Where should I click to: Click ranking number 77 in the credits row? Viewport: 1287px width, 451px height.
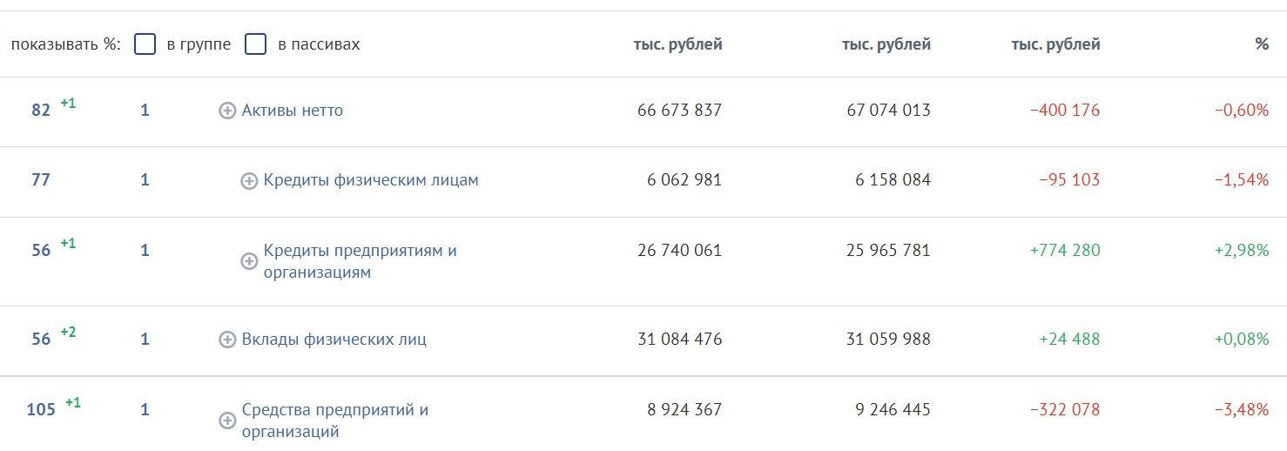[x=41, y=180]
